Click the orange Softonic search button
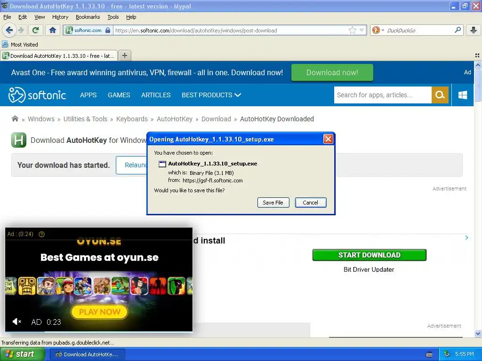 440,95
